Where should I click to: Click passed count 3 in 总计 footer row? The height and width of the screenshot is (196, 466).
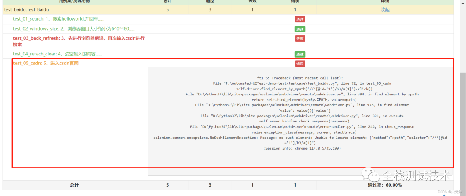pyautogui.click(x=210, y=185)
